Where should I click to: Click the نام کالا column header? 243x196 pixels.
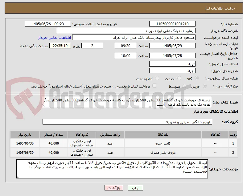[163, 135]
